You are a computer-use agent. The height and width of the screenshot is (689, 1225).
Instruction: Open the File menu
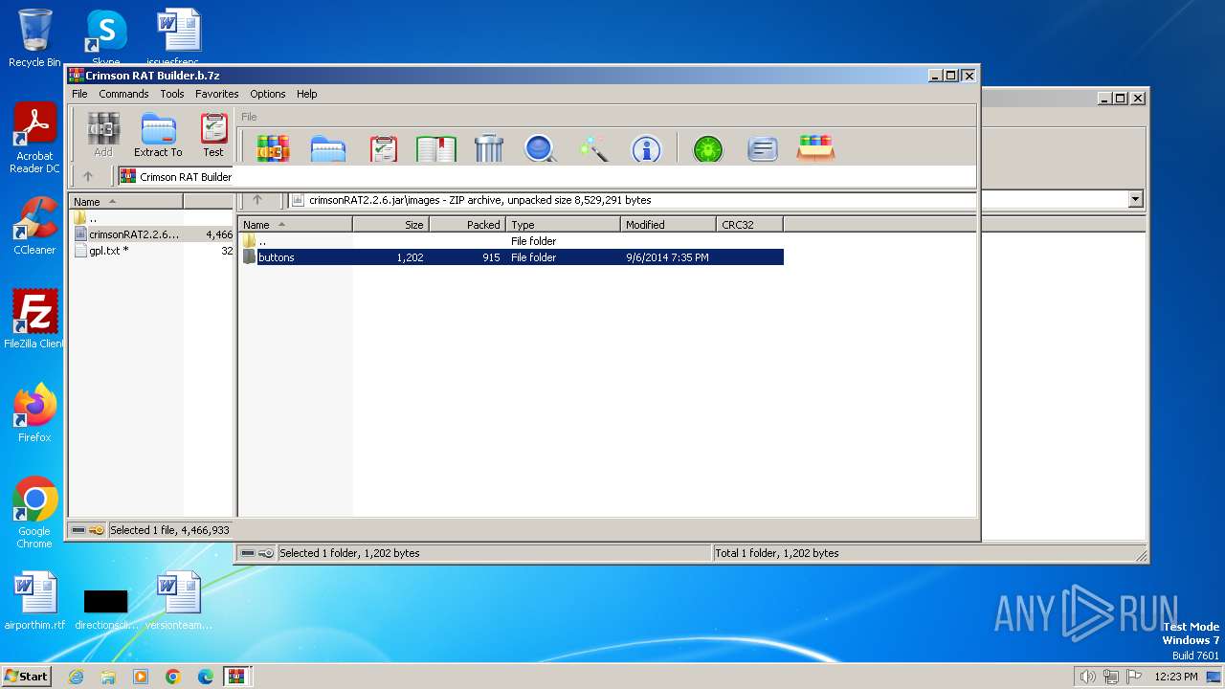[79, 94]
